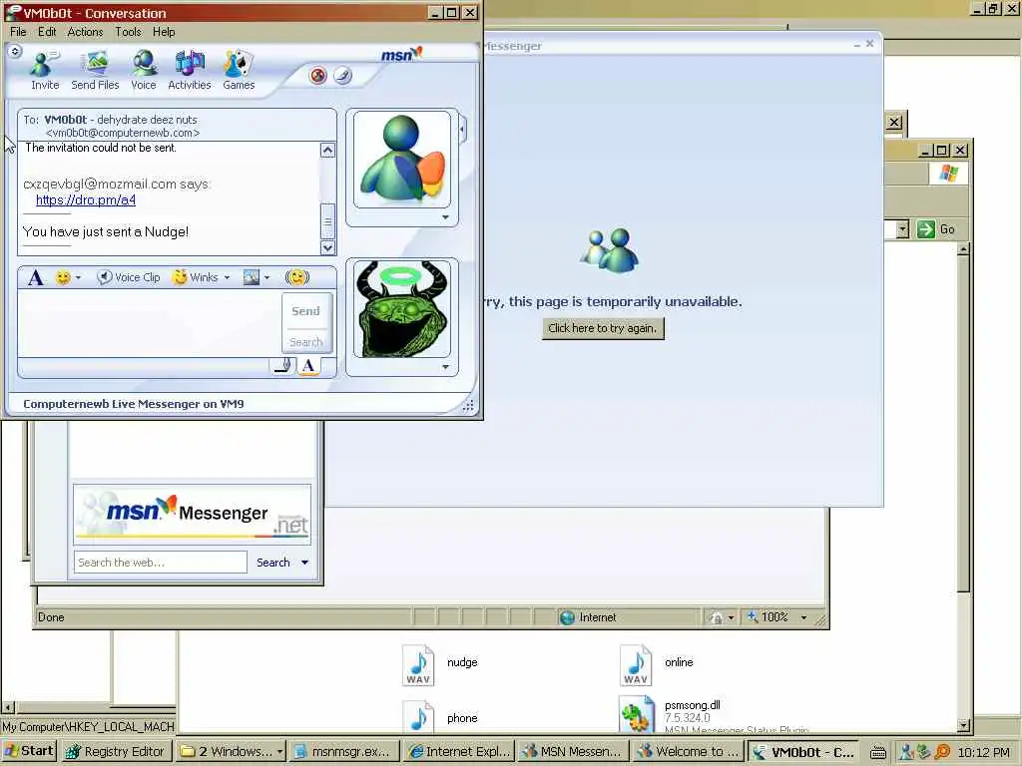This screenshot has width=1022, height=766.
Task: Click 'Click here to try again.' button
Action: coord(603,328)
